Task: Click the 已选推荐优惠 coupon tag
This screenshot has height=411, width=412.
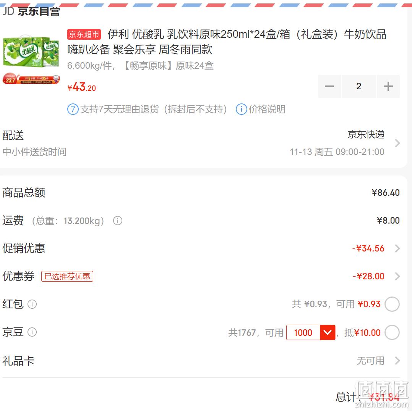Action: point(67,276)
